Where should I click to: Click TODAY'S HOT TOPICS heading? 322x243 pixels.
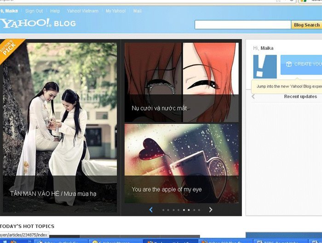click(27, 226)
